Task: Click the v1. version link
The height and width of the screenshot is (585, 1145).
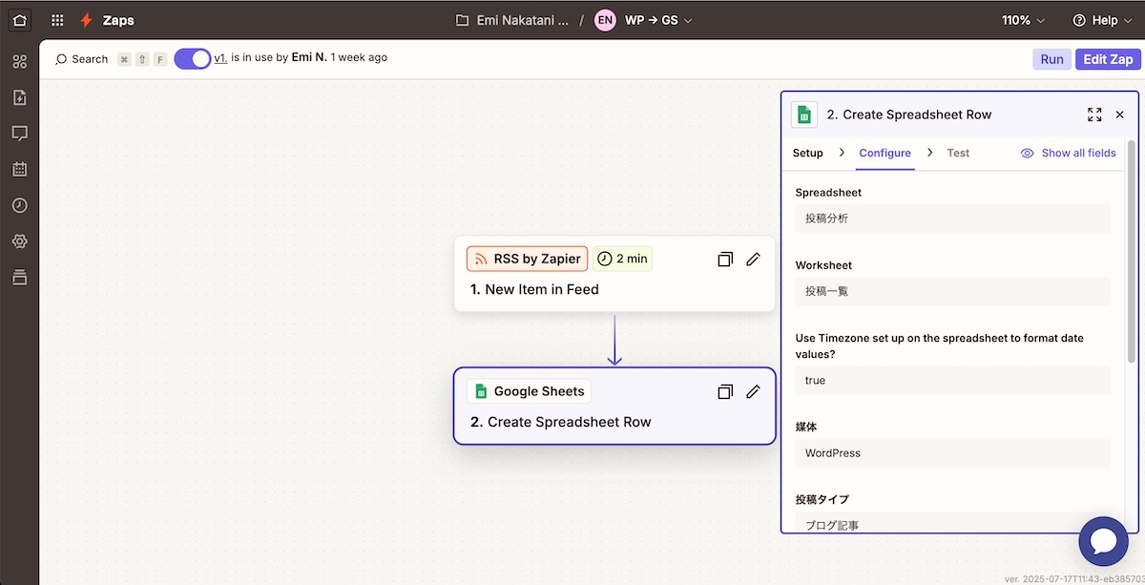Action: point(220,57)
